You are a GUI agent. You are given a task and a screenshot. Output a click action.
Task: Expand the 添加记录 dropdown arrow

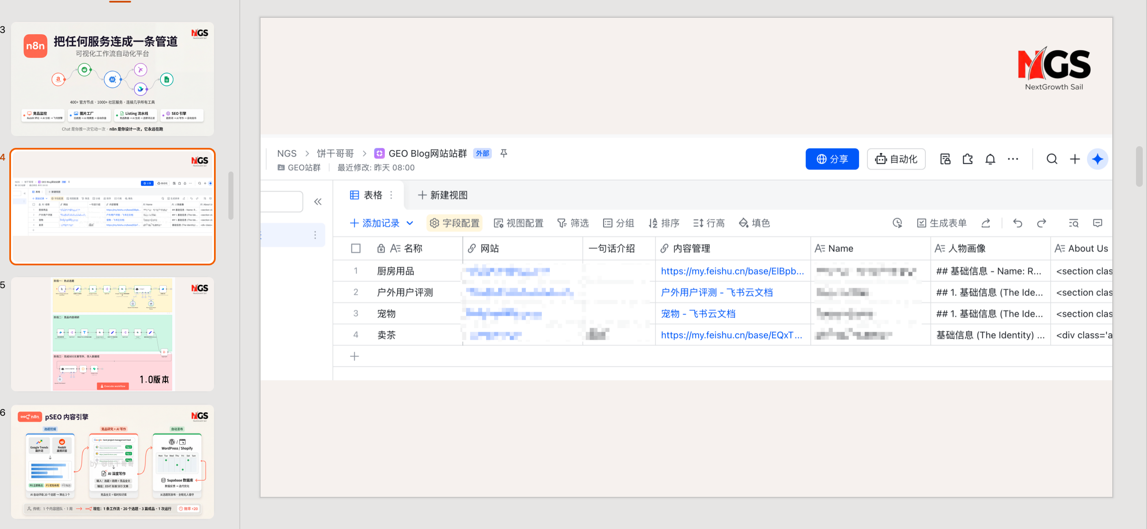[x=410, y=223]
